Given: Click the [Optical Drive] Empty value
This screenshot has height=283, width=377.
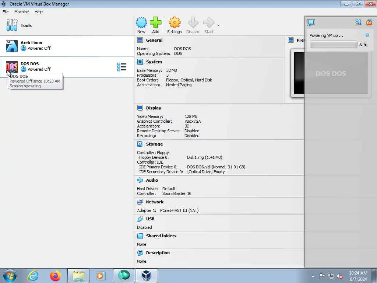Looking at the screenshot, I should click(206, 172).
